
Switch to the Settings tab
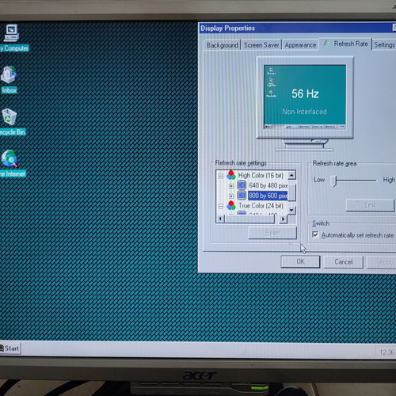(384, 44)
